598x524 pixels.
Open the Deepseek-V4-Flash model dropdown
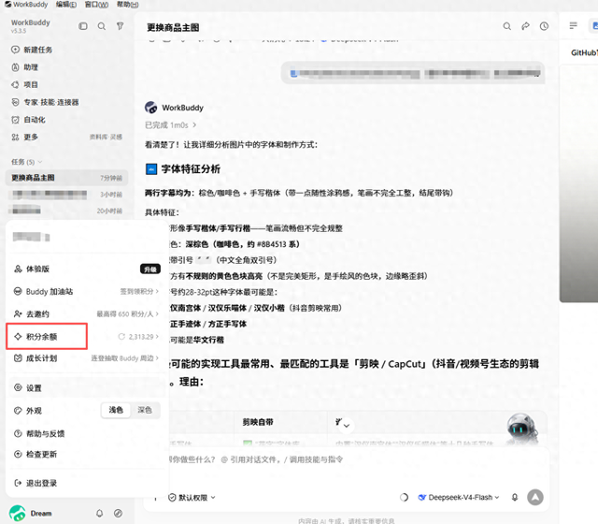click(459, 497)
